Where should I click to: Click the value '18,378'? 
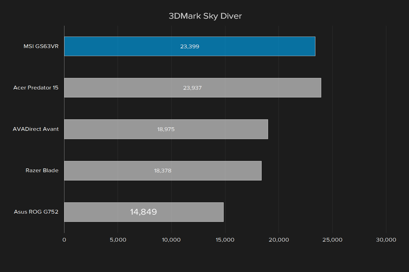pyautogui.click(x=163, y=171)
